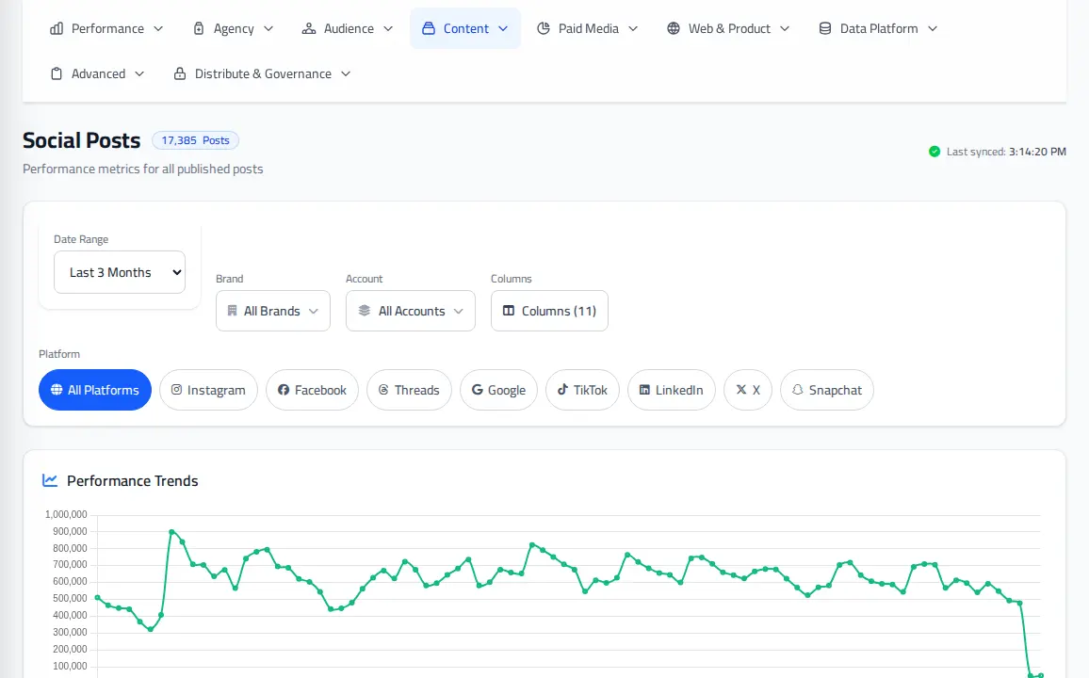Toggle the TikTok platform filter
Screen dimensions: 1089x678
click(582, 390)
